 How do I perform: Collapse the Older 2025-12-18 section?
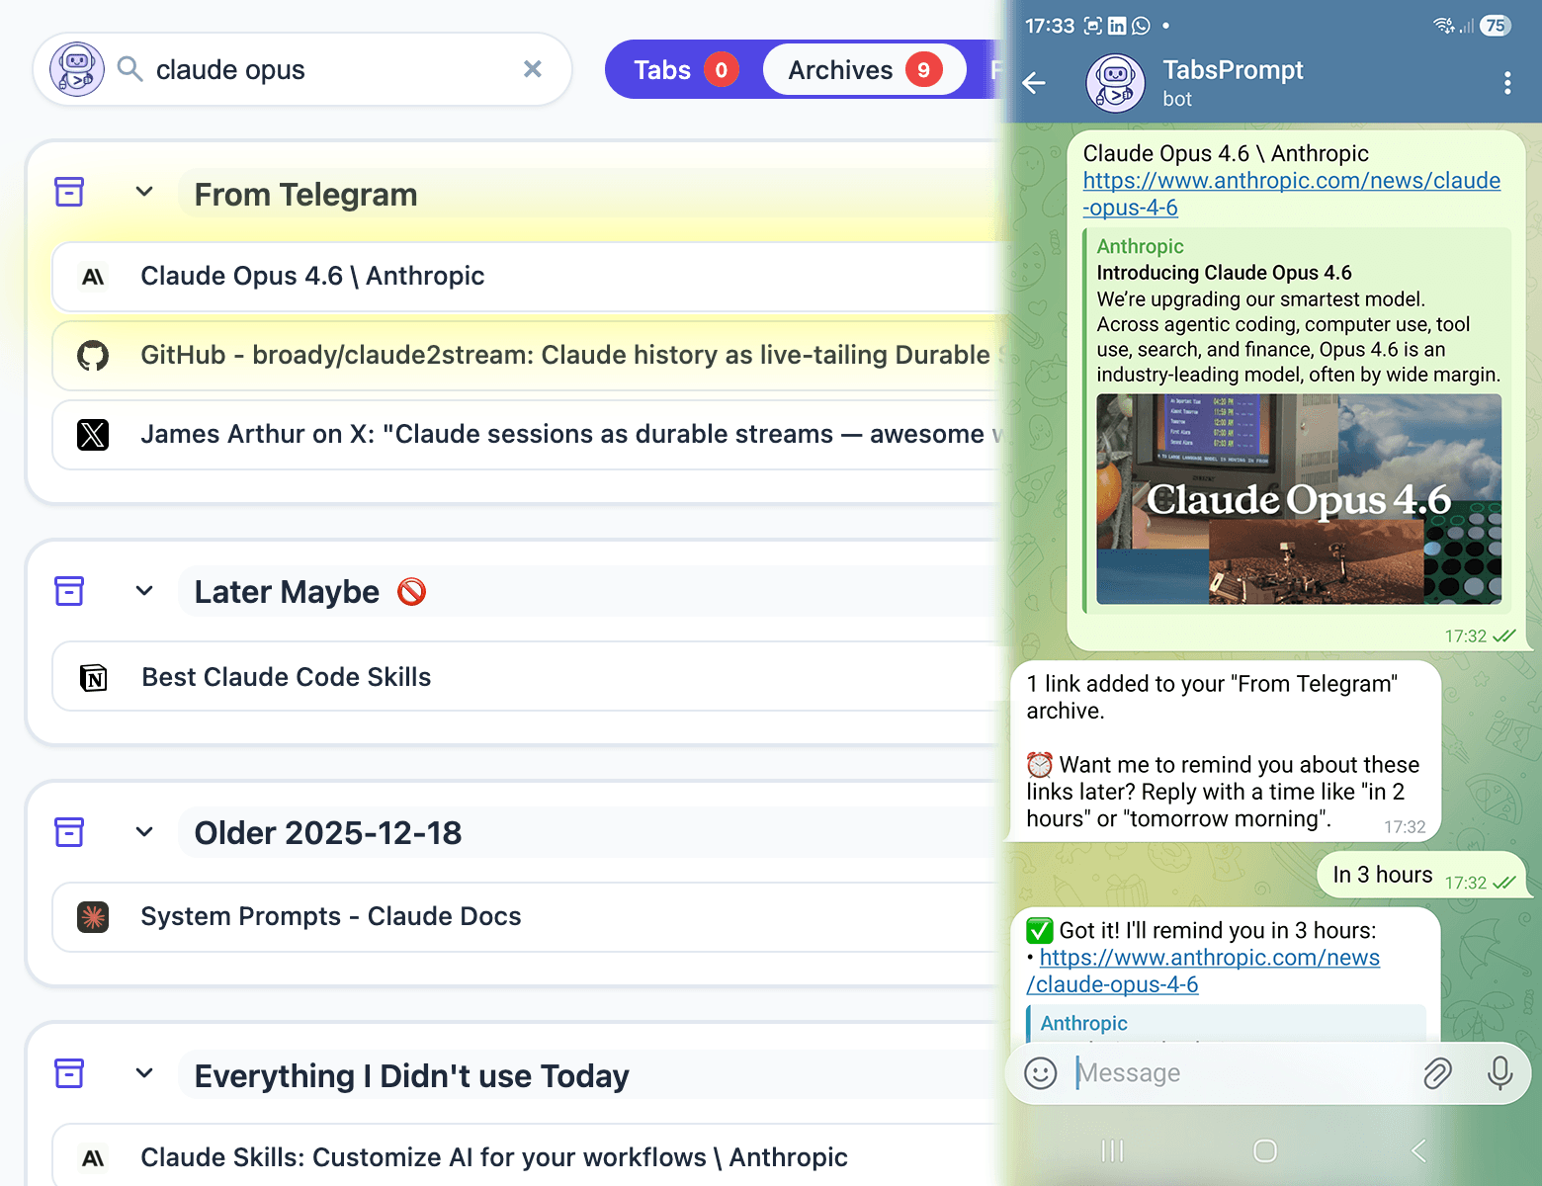pyautogui.click(x=144, y=831)
